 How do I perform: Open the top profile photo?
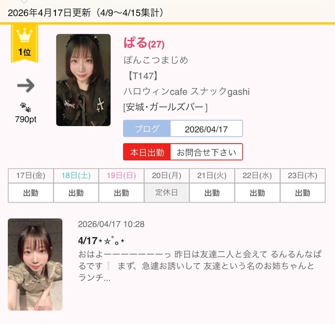point(83,80)
